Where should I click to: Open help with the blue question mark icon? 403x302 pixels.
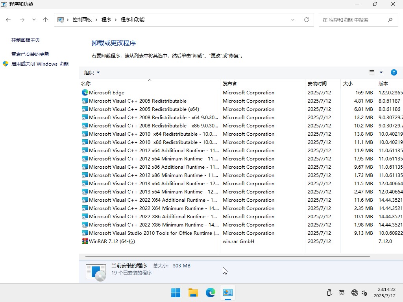[x=394, y=72]
